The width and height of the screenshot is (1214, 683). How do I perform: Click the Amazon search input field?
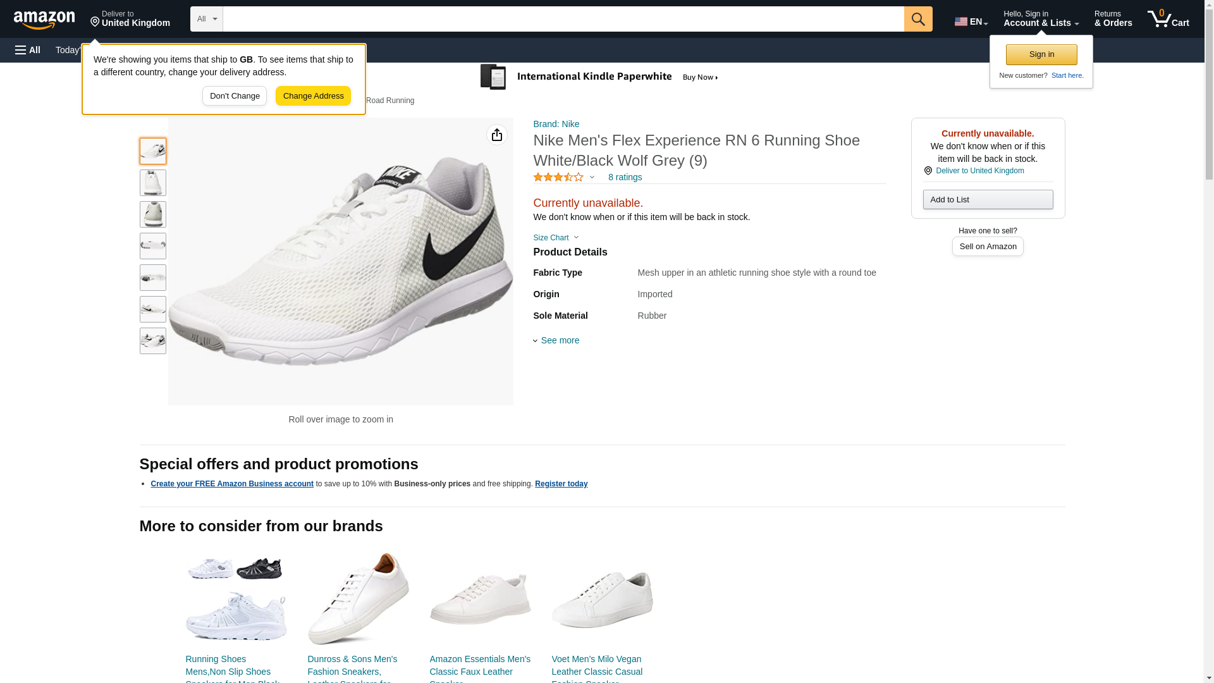click(563, 19)
